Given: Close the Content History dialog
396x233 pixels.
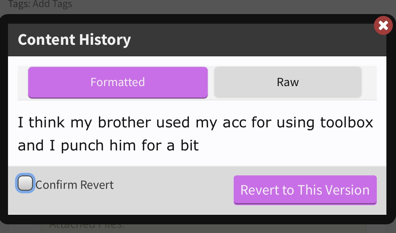Looking at the screenshot, I should pos(383,25).
